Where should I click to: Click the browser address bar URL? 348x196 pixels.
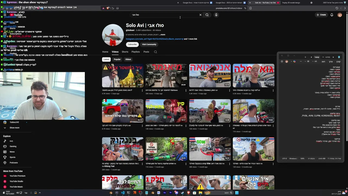point(229,8)
